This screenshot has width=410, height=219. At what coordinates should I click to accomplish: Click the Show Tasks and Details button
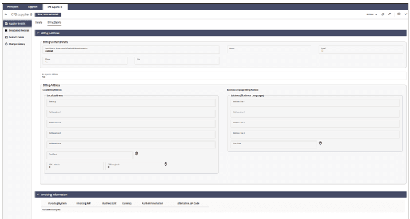[48, 15]
